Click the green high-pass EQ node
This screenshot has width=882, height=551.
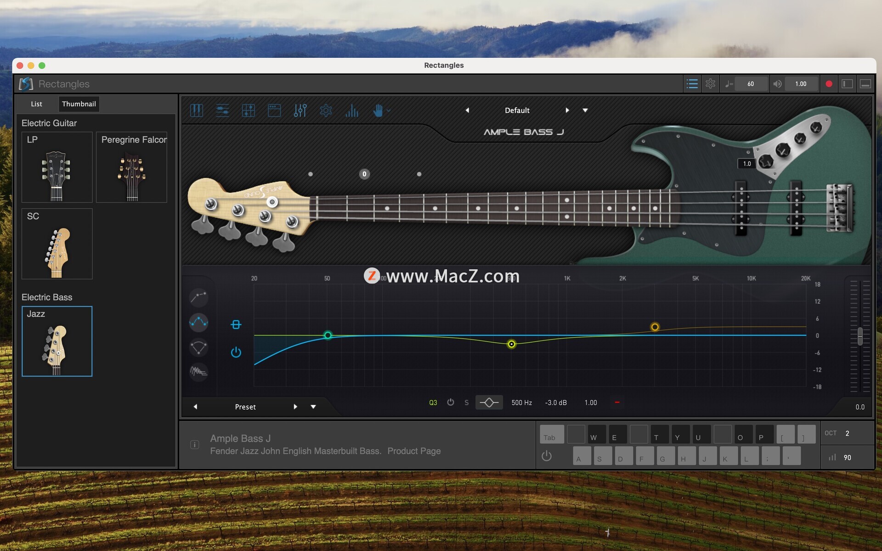pyautogui.click(x=328, y=335)
